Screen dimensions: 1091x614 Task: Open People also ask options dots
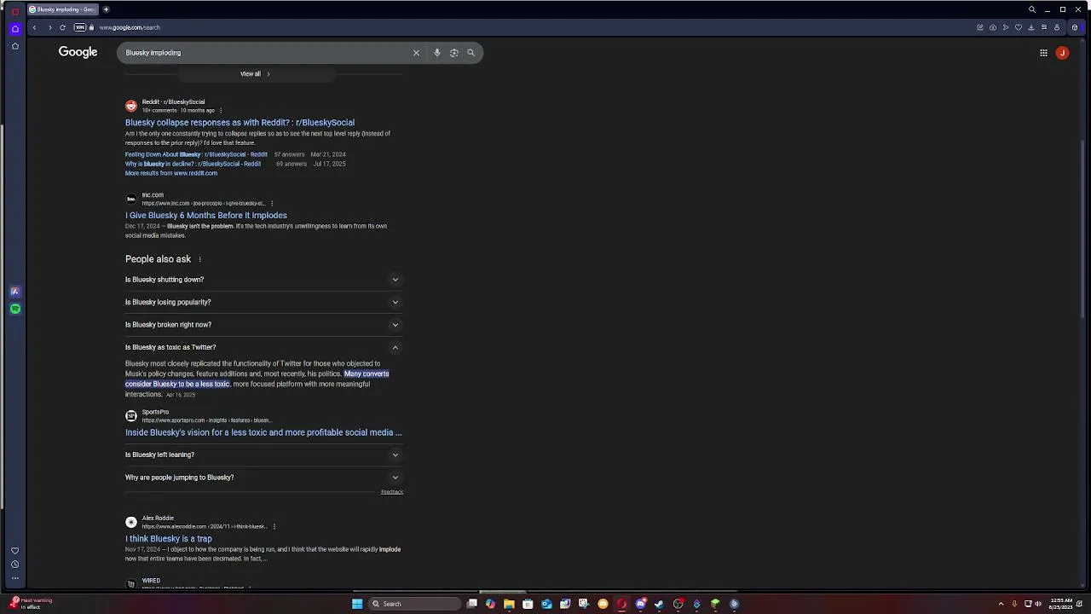(200, 259)
